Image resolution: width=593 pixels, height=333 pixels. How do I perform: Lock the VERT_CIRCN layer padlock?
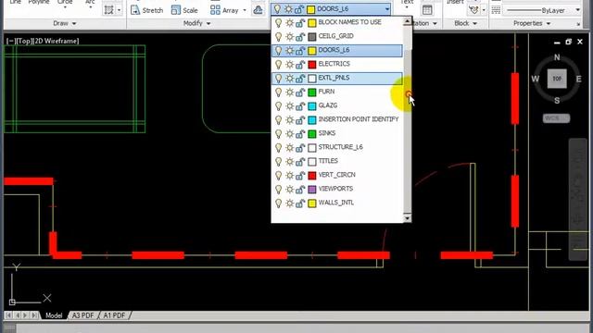pyautogui.click(x=300, y=176)
